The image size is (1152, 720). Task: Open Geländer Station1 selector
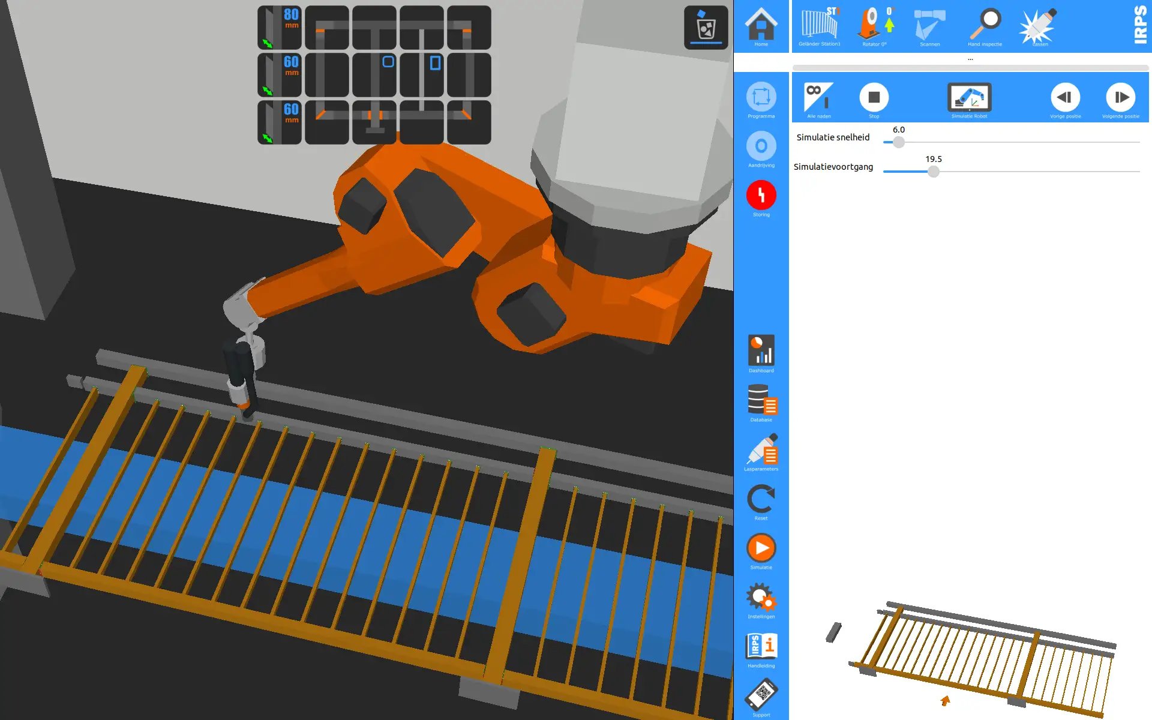click(x=819, y=26)
